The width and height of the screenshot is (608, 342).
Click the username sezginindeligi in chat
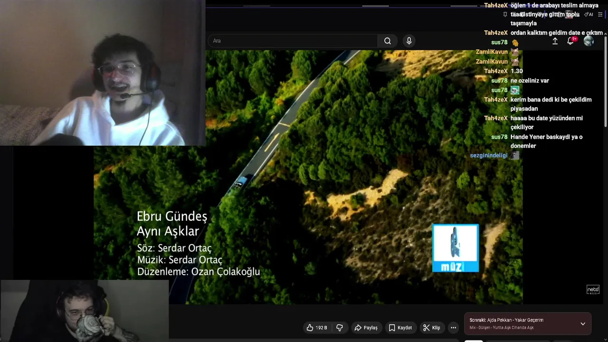489,155
